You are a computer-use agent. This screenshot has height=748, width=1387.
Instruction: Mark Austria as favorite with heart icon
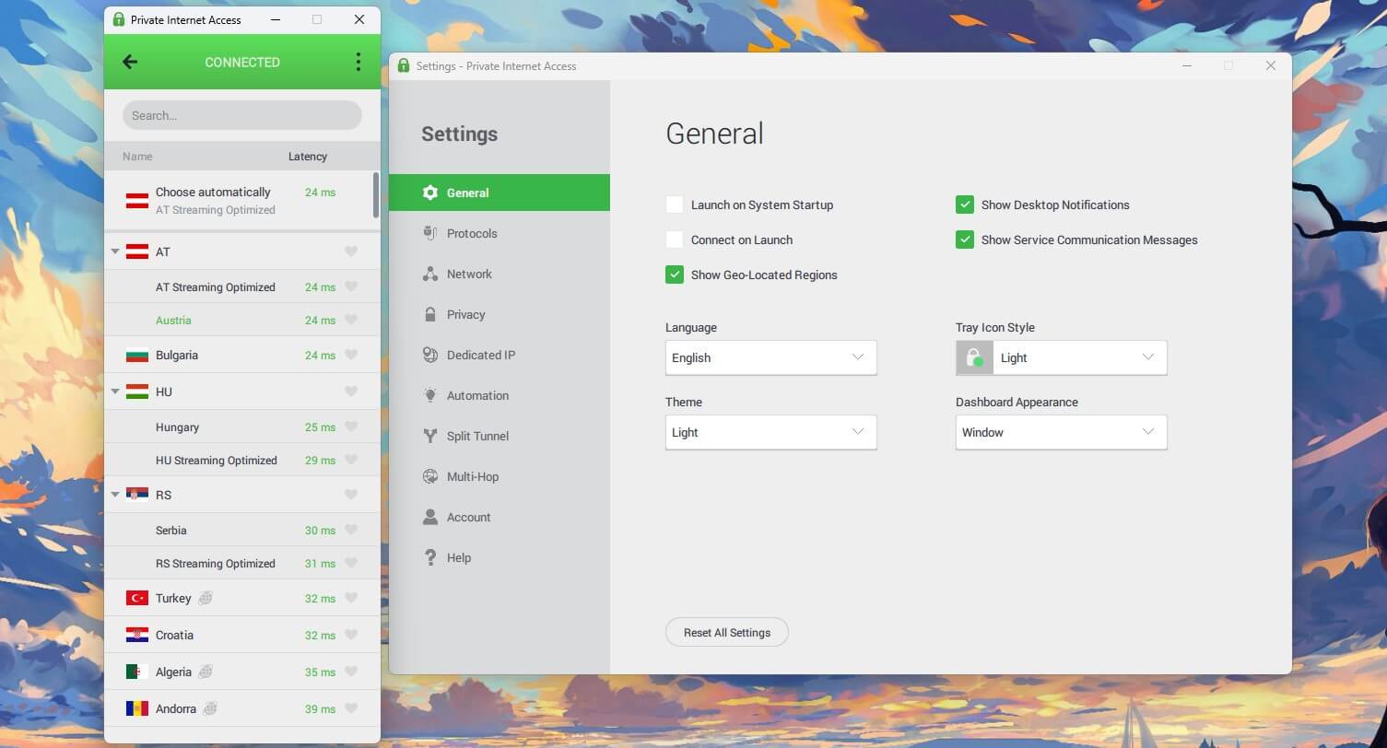[351, 320]
